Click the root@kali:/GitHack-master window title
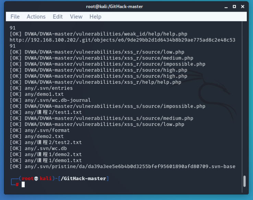Screen dimensions: 253x200 tap(115, 7)
